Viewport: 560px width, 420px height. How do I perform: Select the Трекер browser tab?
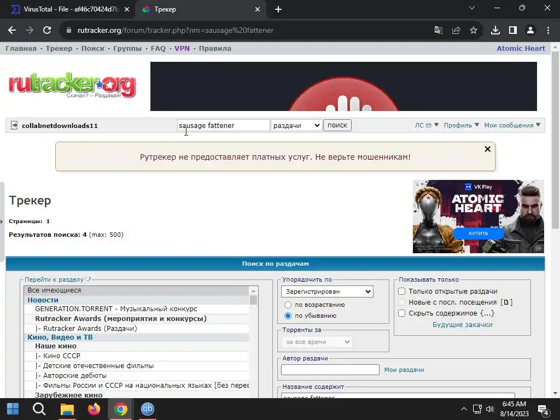tap(200, 10)
